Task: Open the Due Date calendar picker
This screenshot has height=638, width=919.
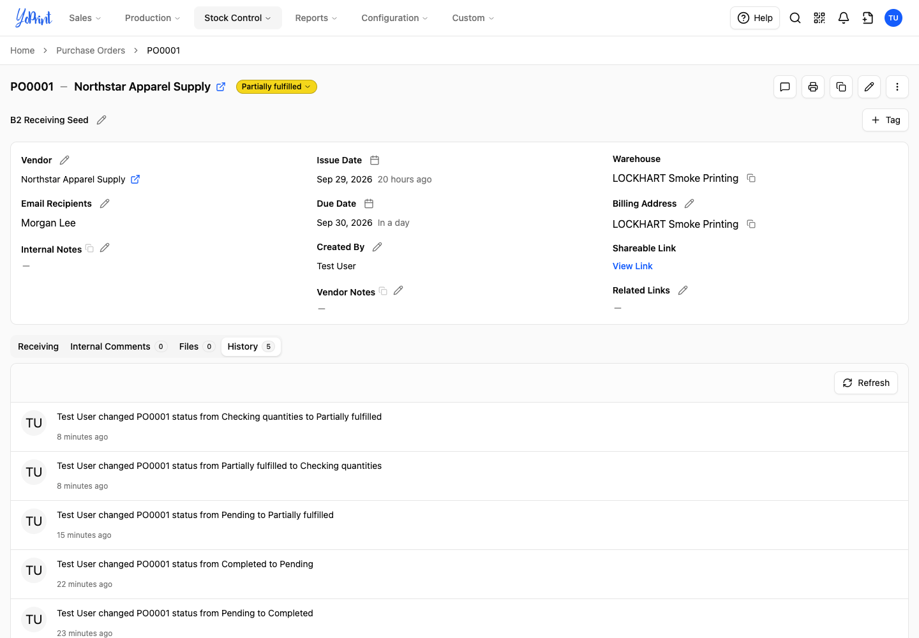Action: pyautogui.click(x=369, y=204)
